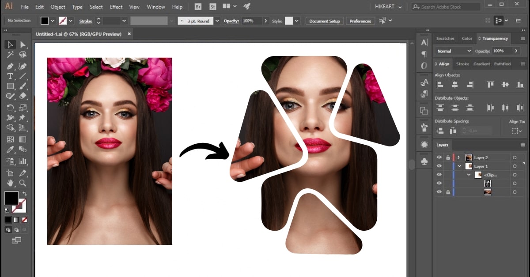Image resolution: width=530 pixels, height=277 pixels.
Task: Select the Shape Builder tool
Action: (10, 128)
